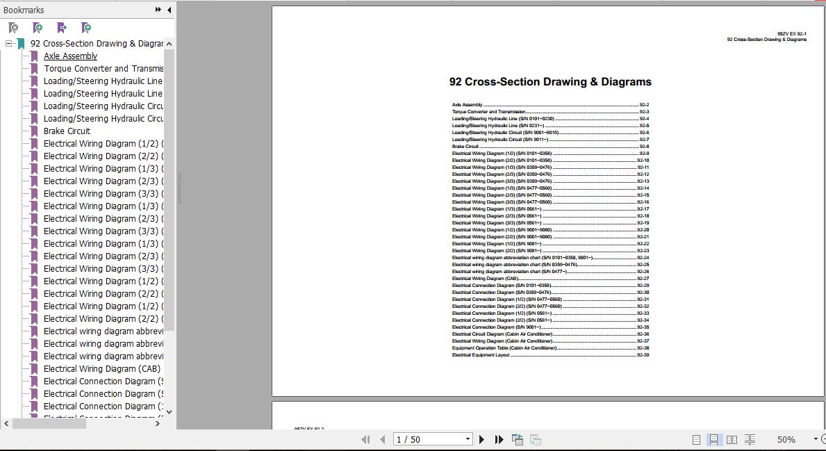826x451 pixels.
Task: Open Electrical Wiring Diagram (CAB) bookmark
Action: tap(101, 369)
